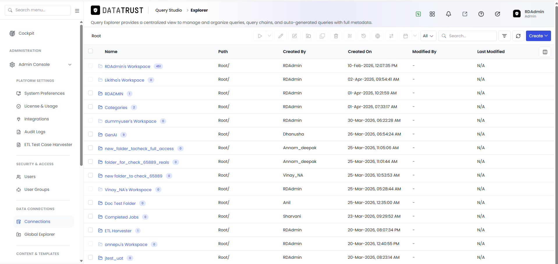Select the Categories folder checkbox
Image resolution: width=558 pixels, height=264 pixels.
click(x=91, y=107)
